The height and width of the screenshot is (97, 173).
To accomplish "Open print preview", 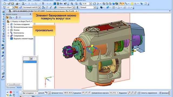I will (23, 4).
